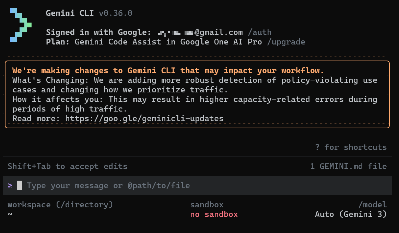Screen dimensions: 399x233
Task: Click the /model label
Action: 372,205
